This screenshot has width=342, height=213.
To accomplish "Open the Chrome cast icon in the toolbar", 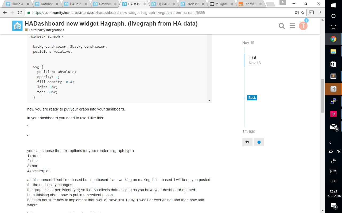I will [x=311, y=12].
